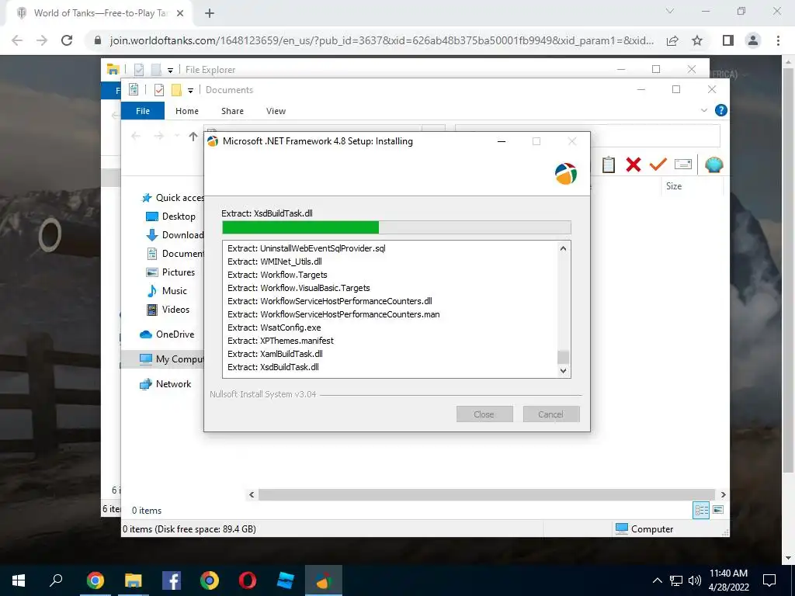Click the blue shell icon in toolbar
Viewport: 795px width, 596px height.
tap(714, 165)
